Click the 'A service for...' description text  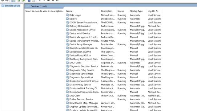point(108,81)
